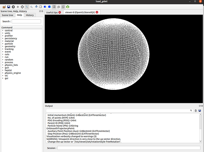Click the Particle Name (PN) output line
The height and width of the screenshot is (152, 204).
pyautogui.click(x=63, y=126)
